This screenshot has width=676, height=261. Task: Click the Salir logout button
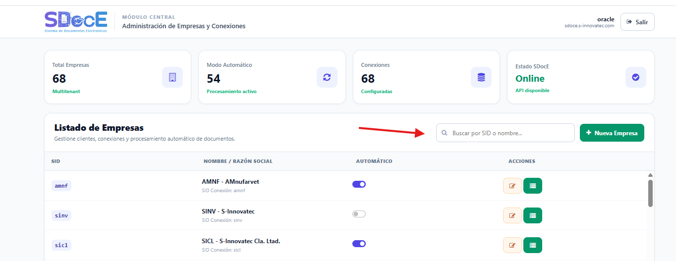(x=637, y=22)
